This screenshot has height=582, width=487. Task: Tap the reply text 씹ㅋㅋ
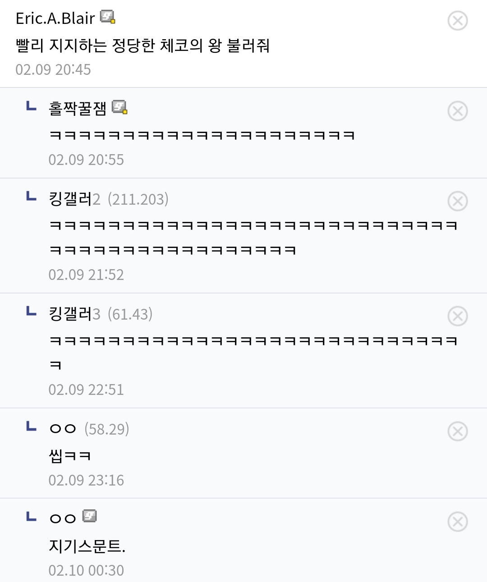(70, 456)
